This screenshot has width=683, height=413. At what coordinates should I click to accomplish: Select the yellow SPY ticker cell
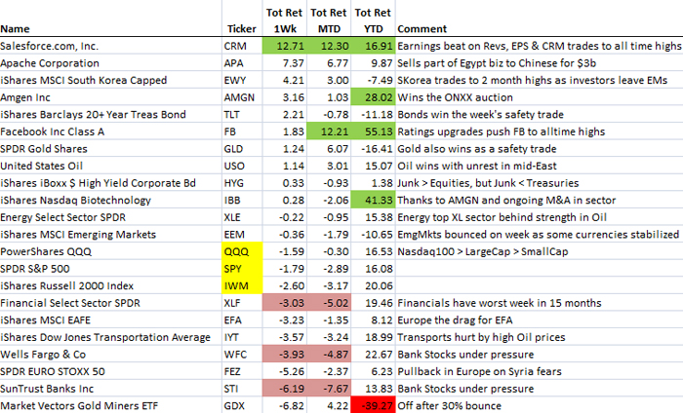(x=242, y=269)
